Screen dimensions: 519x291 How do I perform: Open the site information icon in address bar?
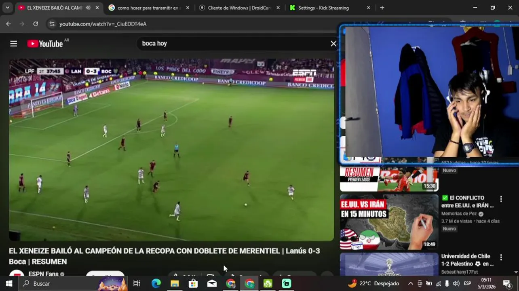(x=51, y=24)
